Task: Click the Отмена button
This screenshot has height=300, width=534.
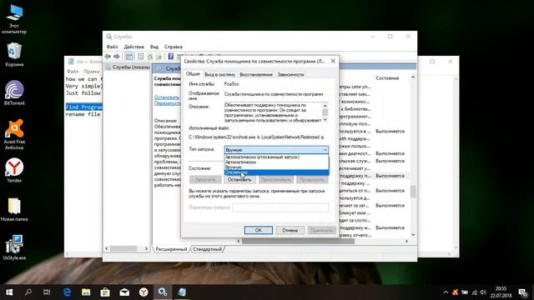Action: click(290, 230)
